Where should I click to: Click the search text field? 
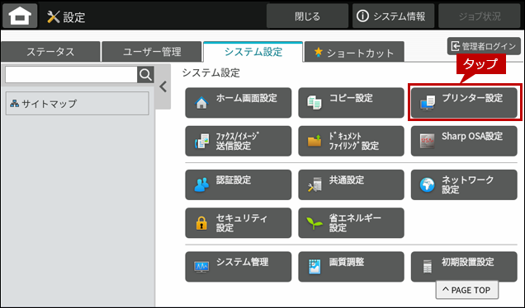click(x=71, y=75)
